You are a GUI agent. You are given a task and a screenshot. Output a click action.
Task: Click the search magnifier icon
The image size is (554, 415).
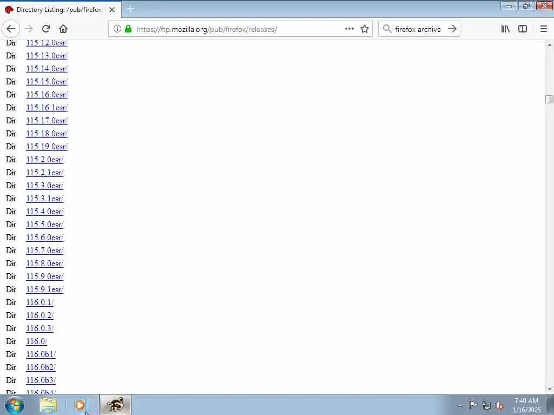click(387, 29)
